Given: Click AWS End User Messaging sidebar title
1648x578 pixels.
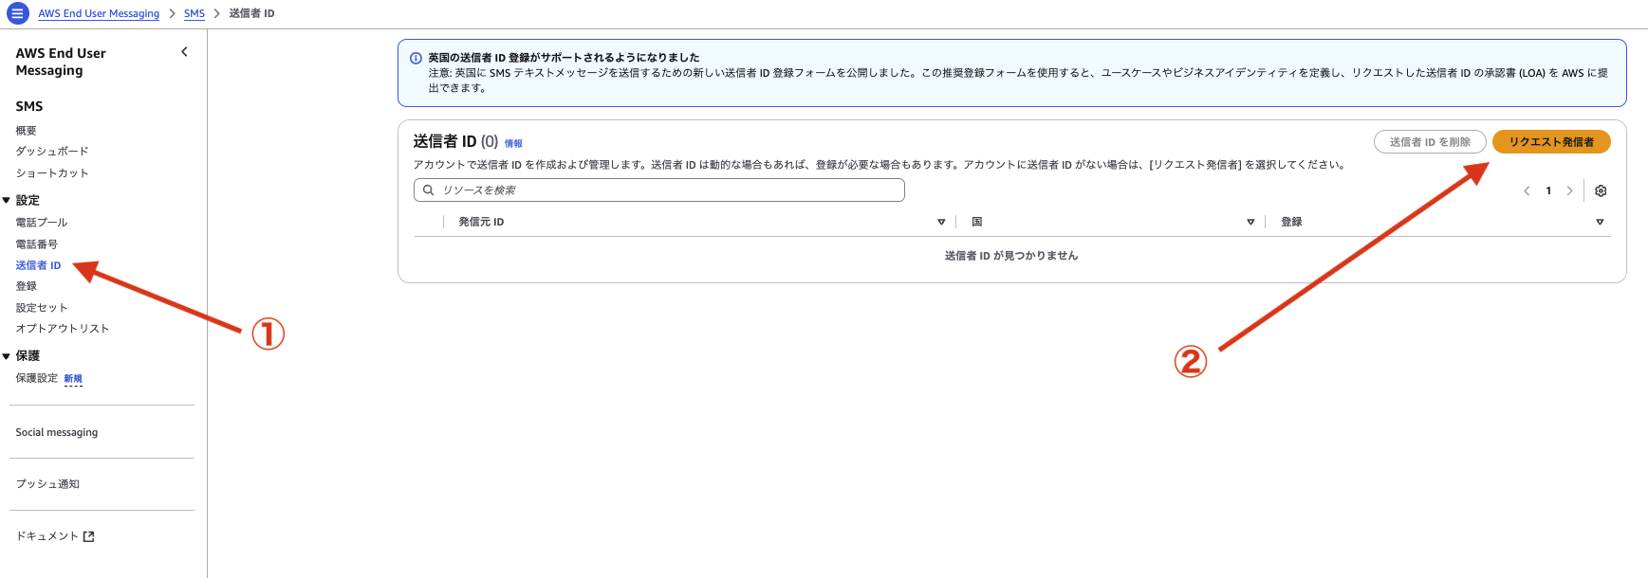Looking at the screenshot, I should point(61,62).
